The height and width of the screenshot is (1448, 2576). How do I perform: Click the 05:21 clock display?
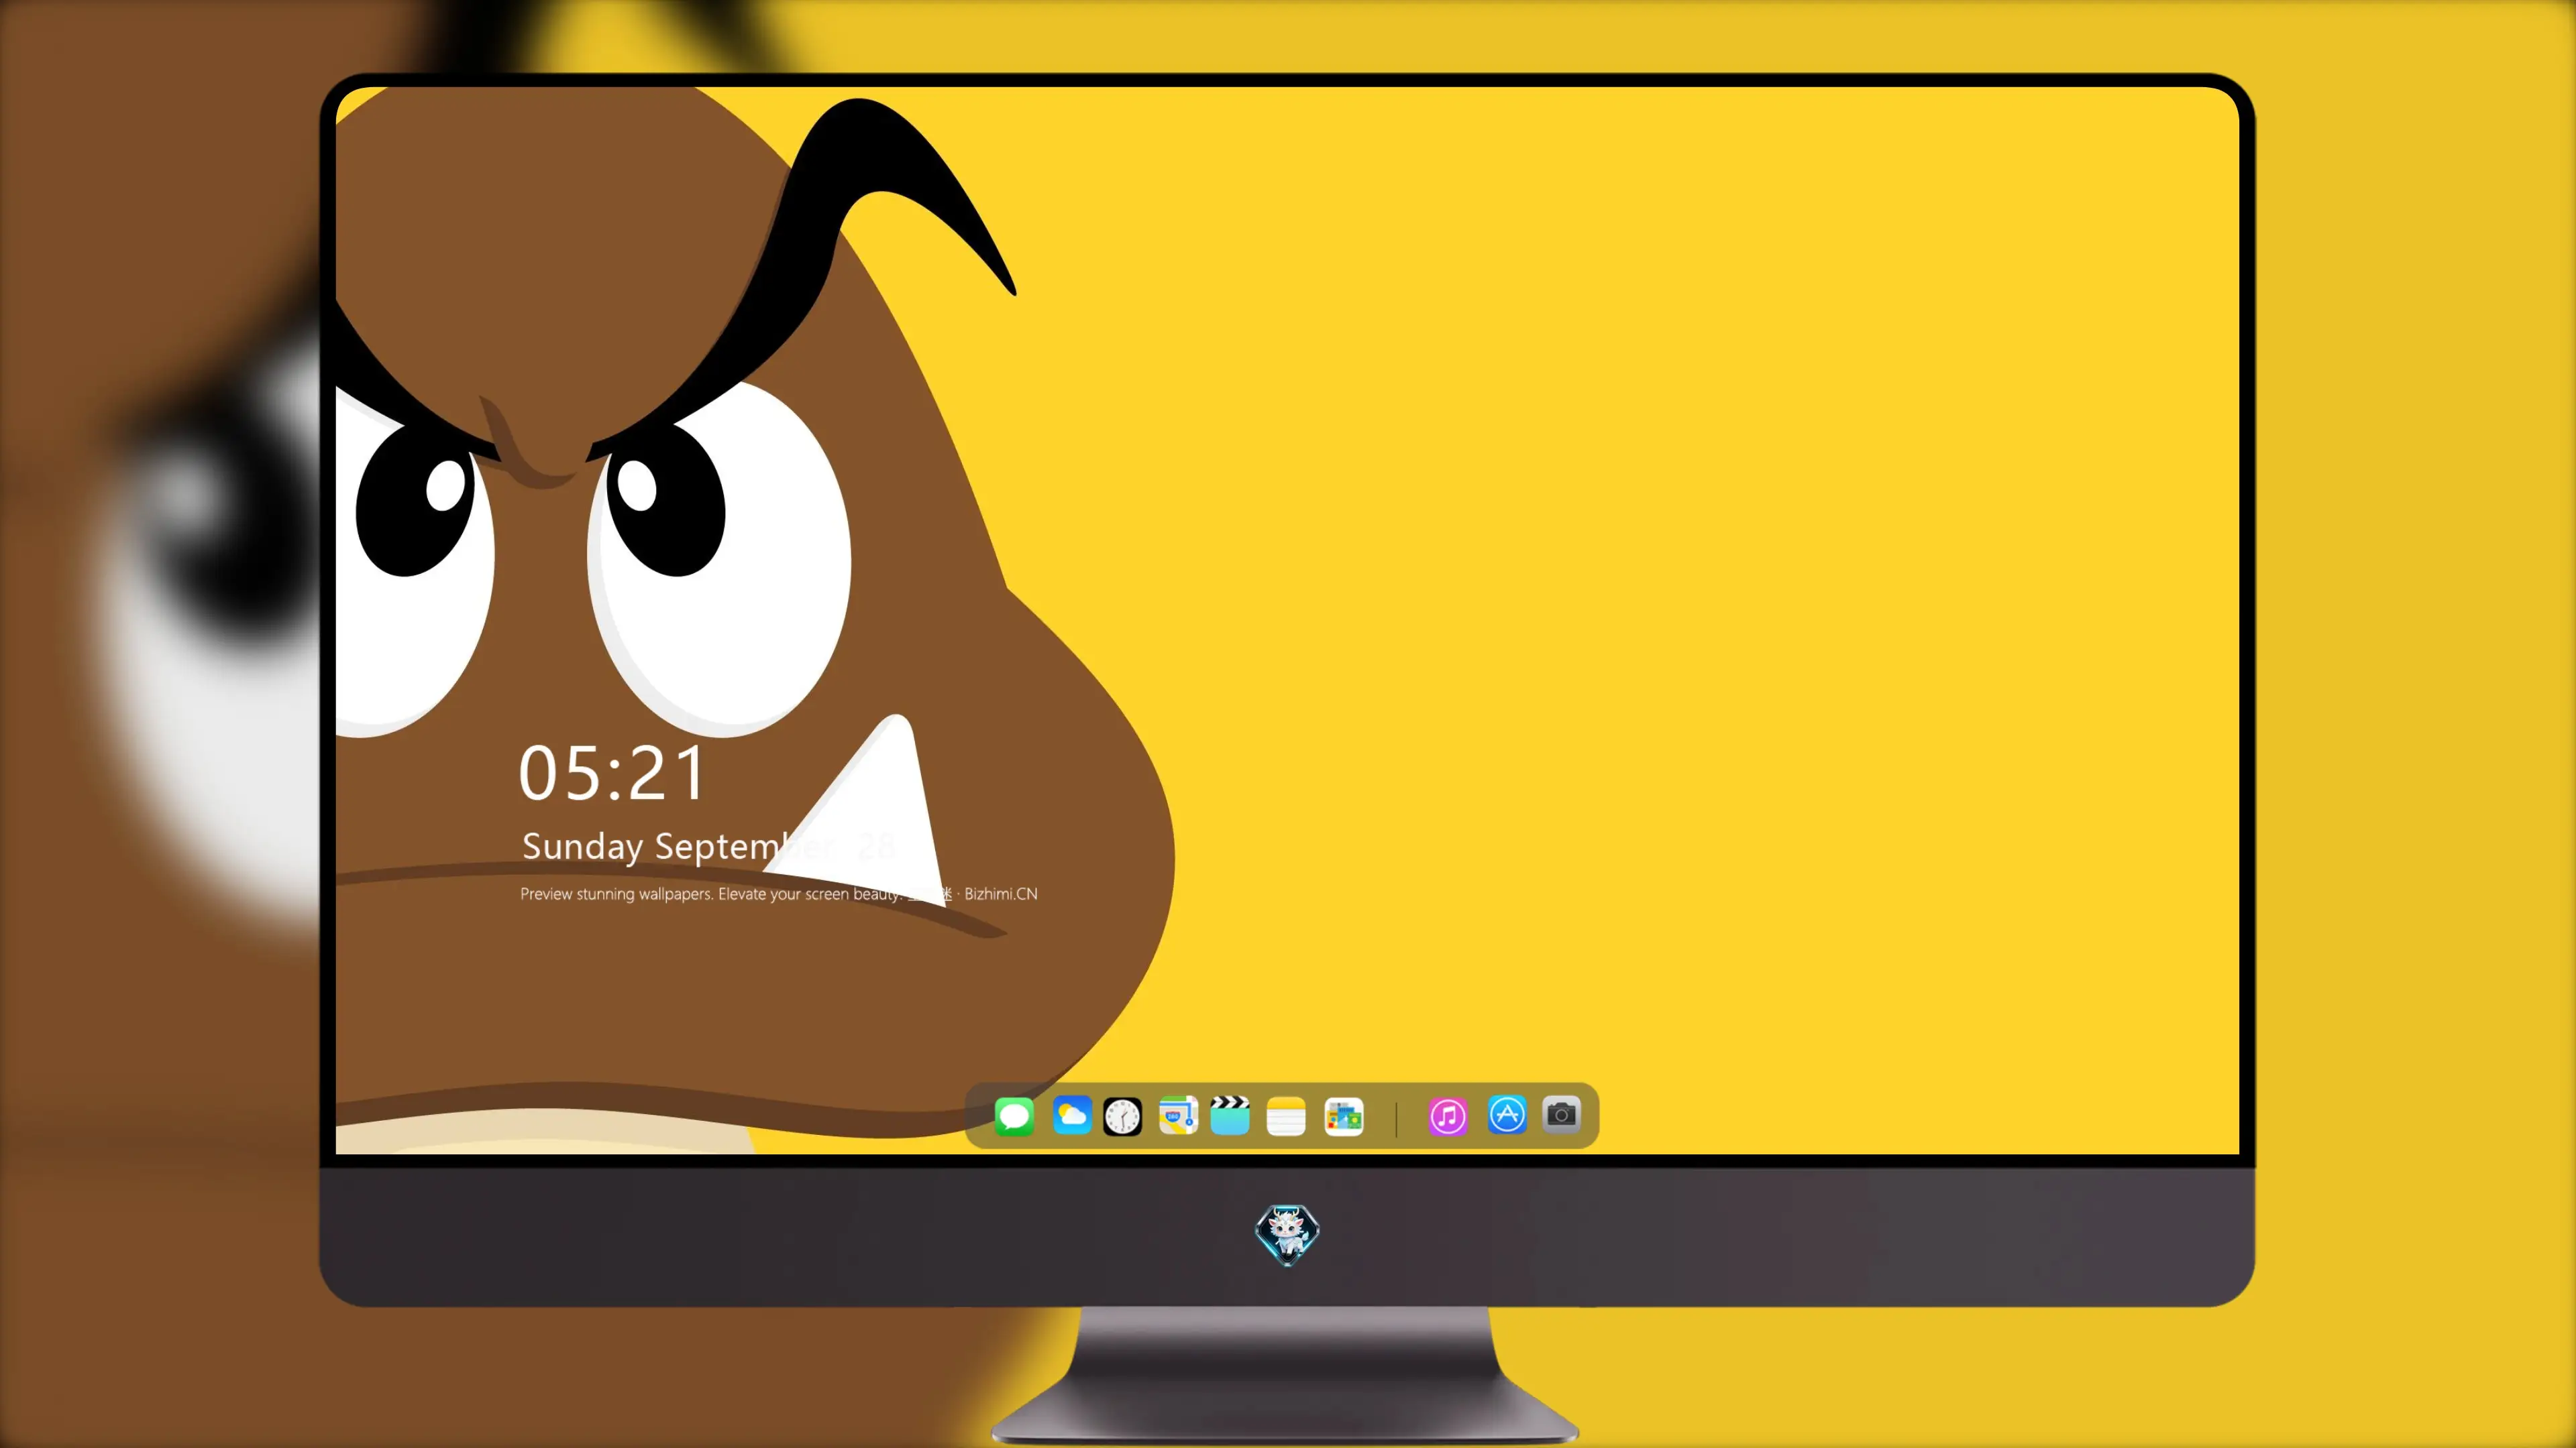(x=612, y=774)
